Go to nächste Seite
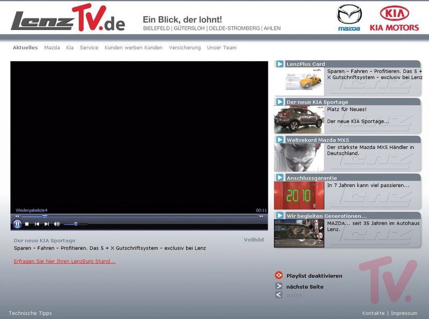The image size is (429, 319). (x=305, y=287)
